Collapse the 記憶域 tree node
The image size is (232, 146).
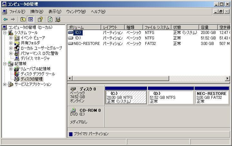[x=5, y=64]
